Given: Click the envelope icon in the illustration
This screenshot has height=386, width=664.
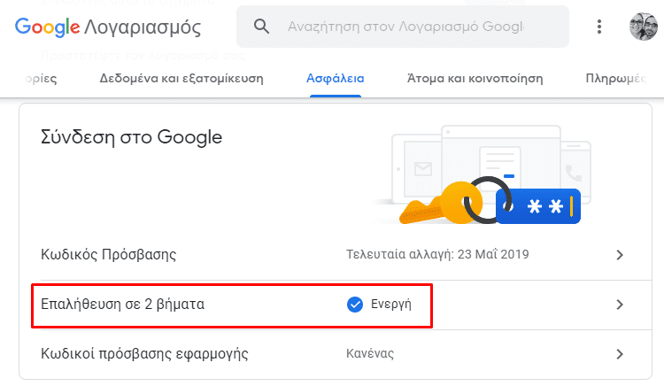Looking at the screenshot, I should 422,169.
